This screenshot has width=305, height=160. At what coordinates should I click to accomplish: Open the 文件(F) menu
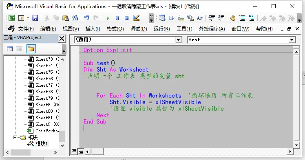pyautogui.click(x=26, y=29)
